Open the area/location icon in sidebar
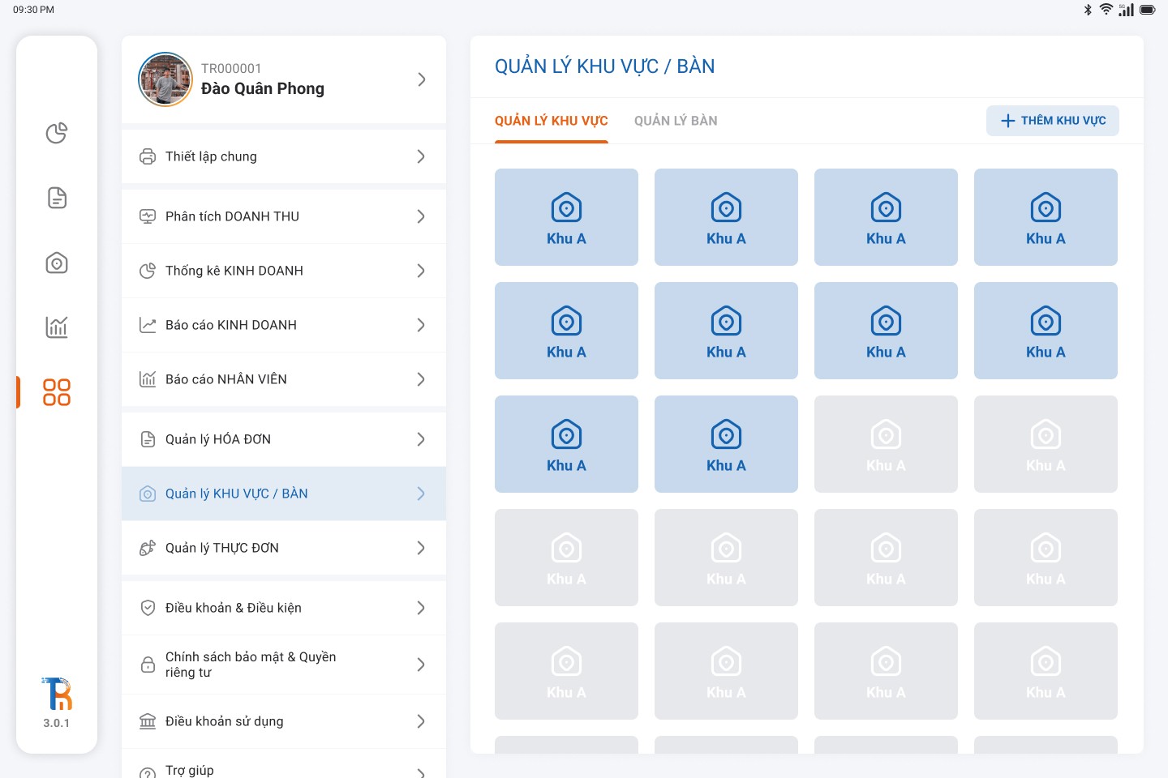 point(57,263)
